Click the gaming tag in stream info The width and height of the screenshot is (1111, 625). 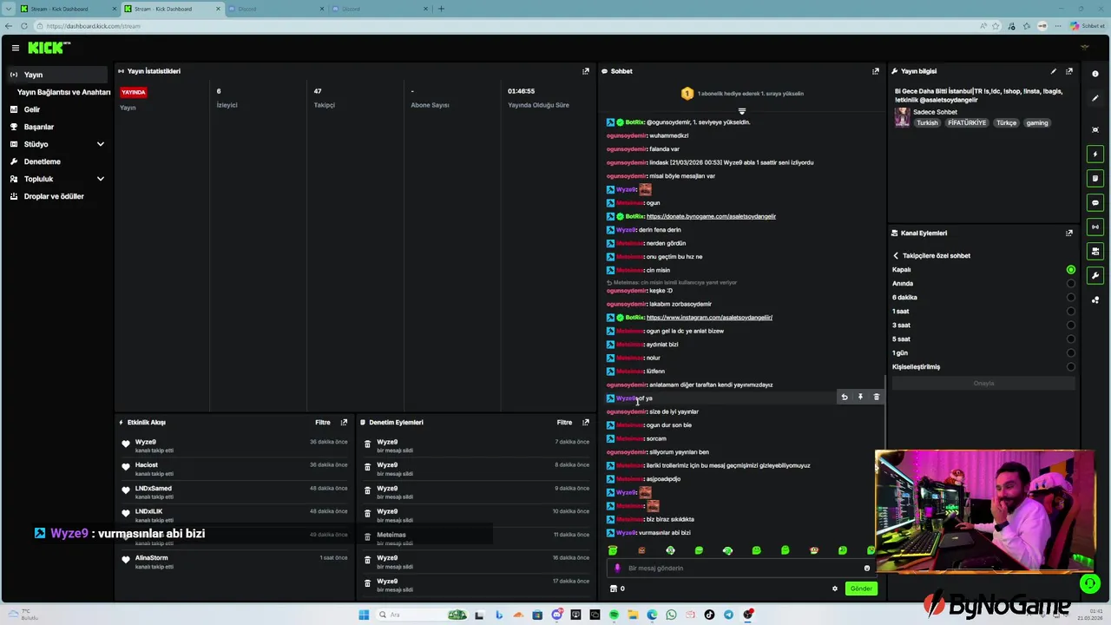click(1037, 123)
